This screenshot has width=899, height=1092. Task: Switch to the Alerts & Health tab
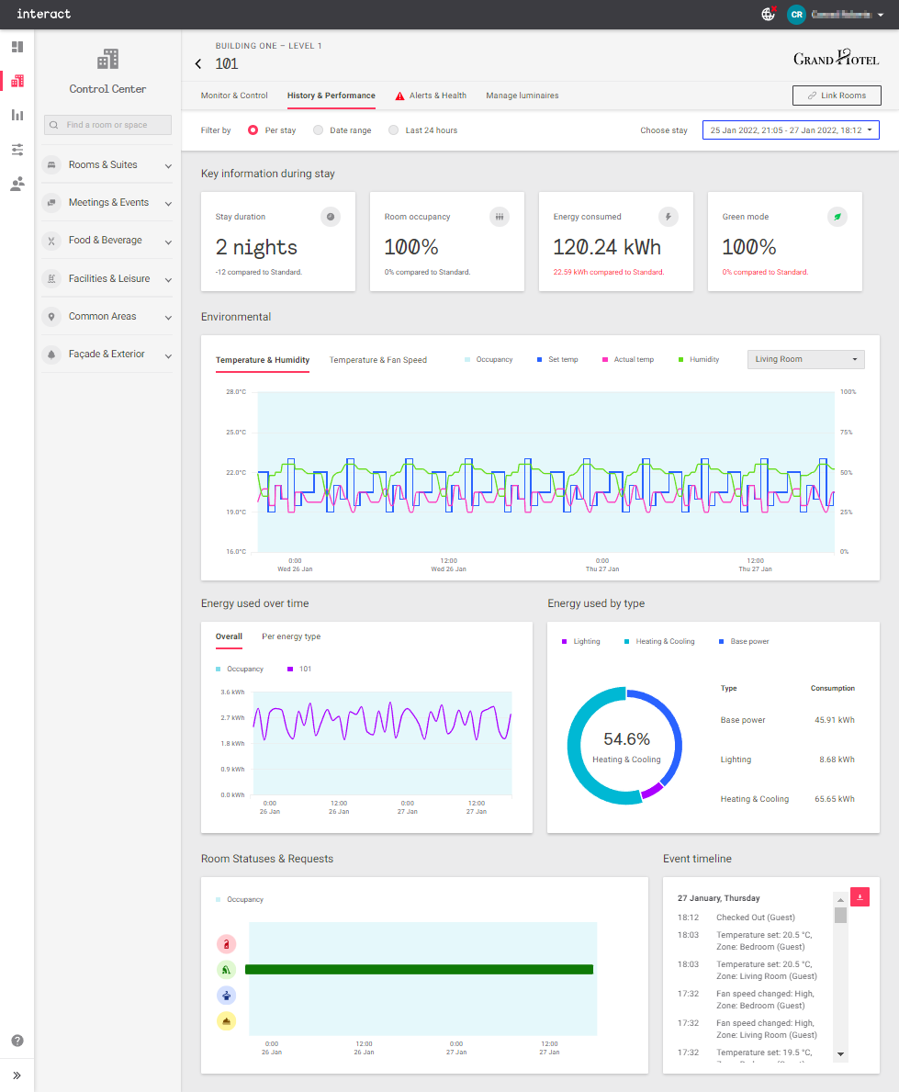[x=430, y=96]
